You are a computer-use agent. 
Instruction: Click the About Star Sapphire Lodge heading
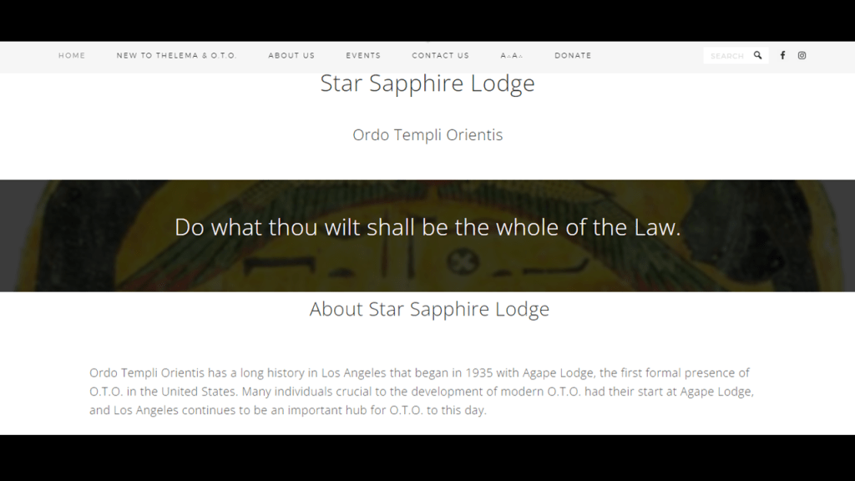429,309
